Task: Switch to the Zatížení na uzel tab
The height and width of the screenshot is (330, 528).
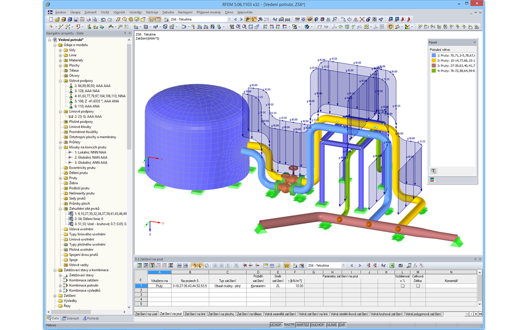Action: click(146, 314)
